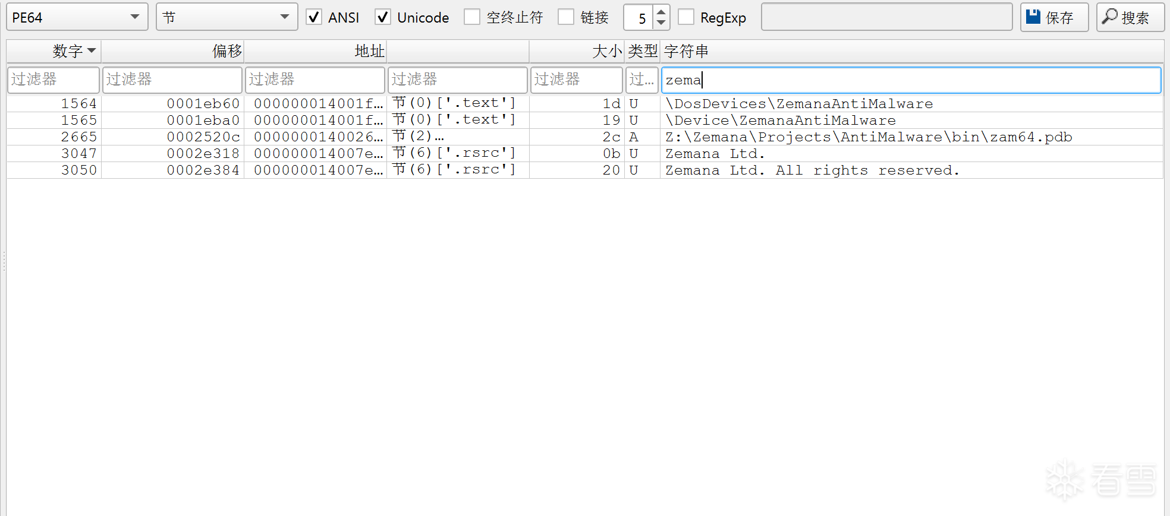This screenshot has height=516, width=1170.
Task: Uncheck the ANSI checkbox
Action: pos(314,17)
